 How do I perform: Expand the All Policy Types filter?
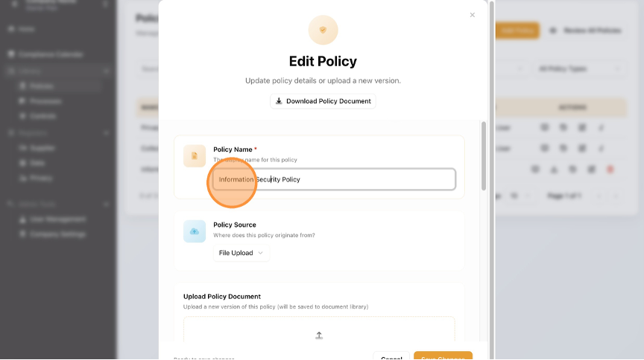coord(578,68)
